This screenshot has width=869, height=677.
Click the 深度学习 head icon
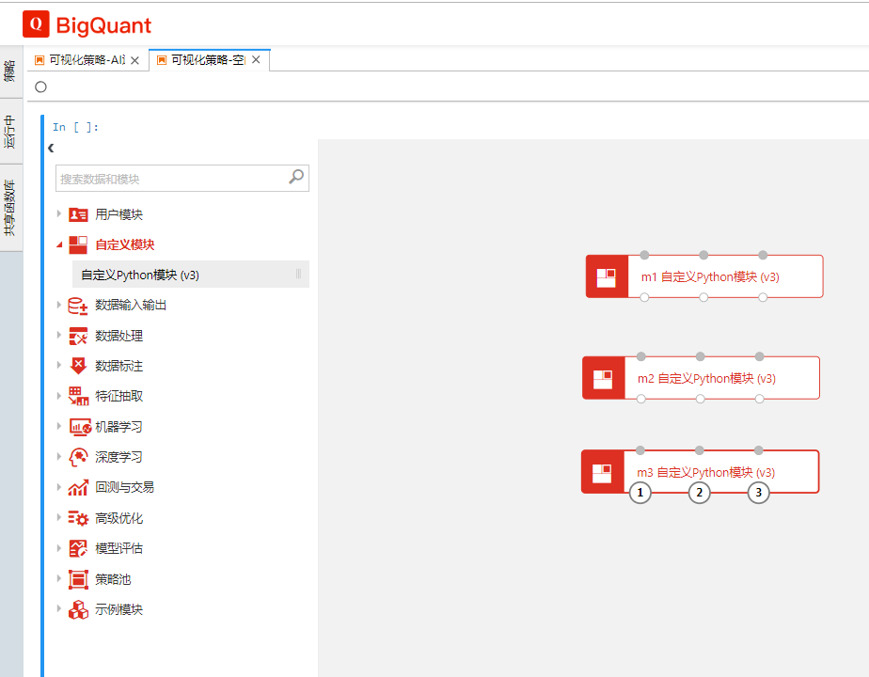point(78,457)
